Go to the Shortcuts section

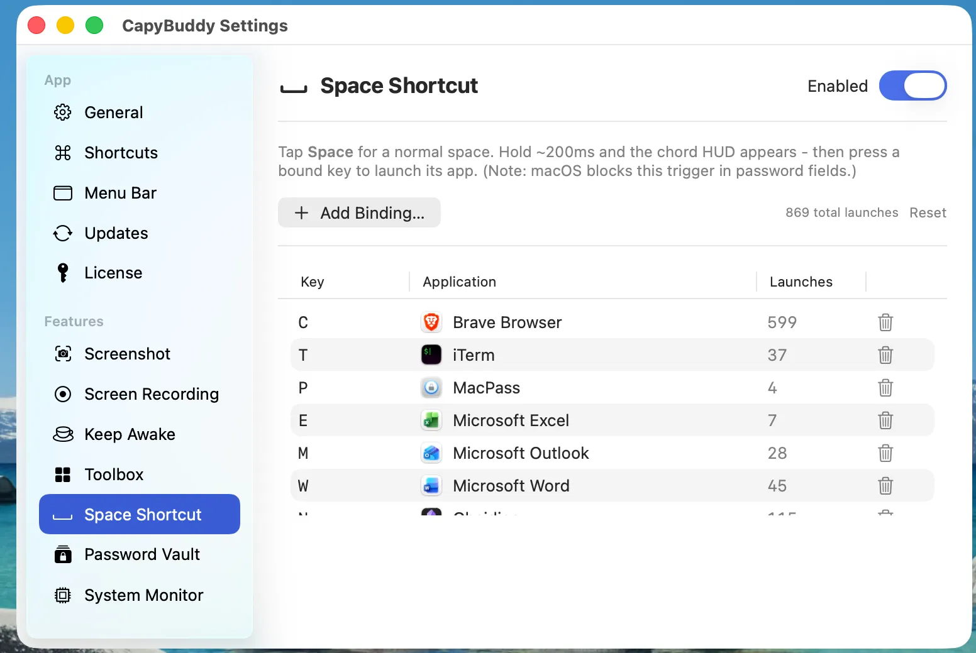[x=140, y=153]
